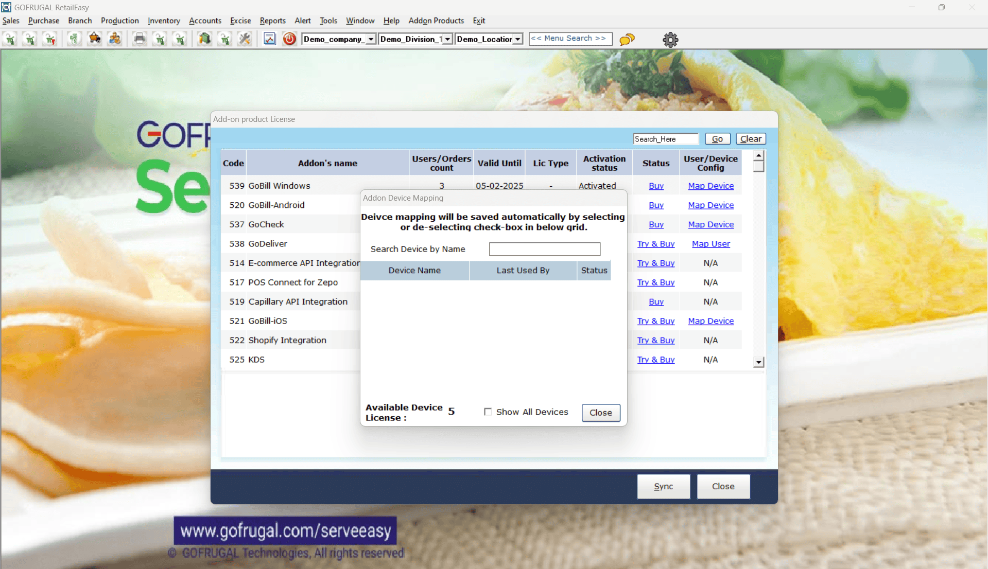Image resolution: width=988 pixels, height=569 pixels.
Task: Click Try & Buy link for KDS
Action: pos(656,360)
